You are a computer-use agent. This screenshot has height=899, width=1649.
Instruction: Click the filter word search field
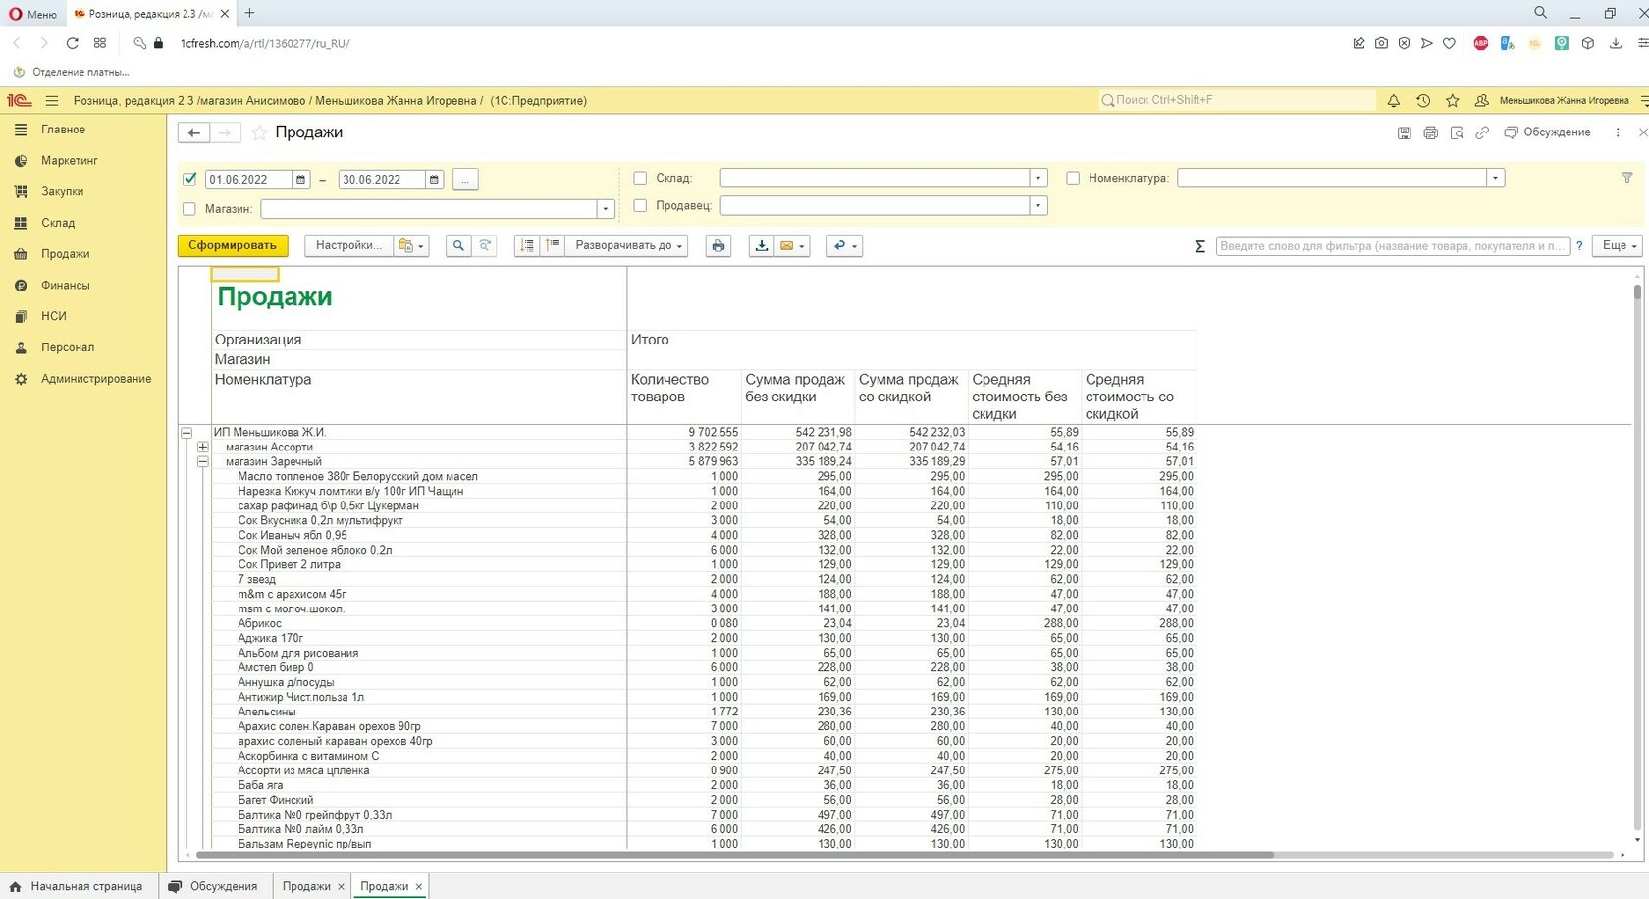tap(1392, 246)
